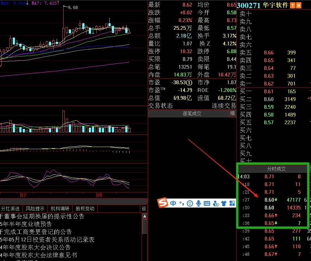Open the Sogou soft keyboard icon
311x261 pixels.
pyautogui.click(x=207, y=203)
